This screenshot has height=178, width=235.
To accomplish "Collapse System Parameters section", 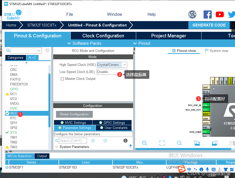I will click(x=57, y=147).
